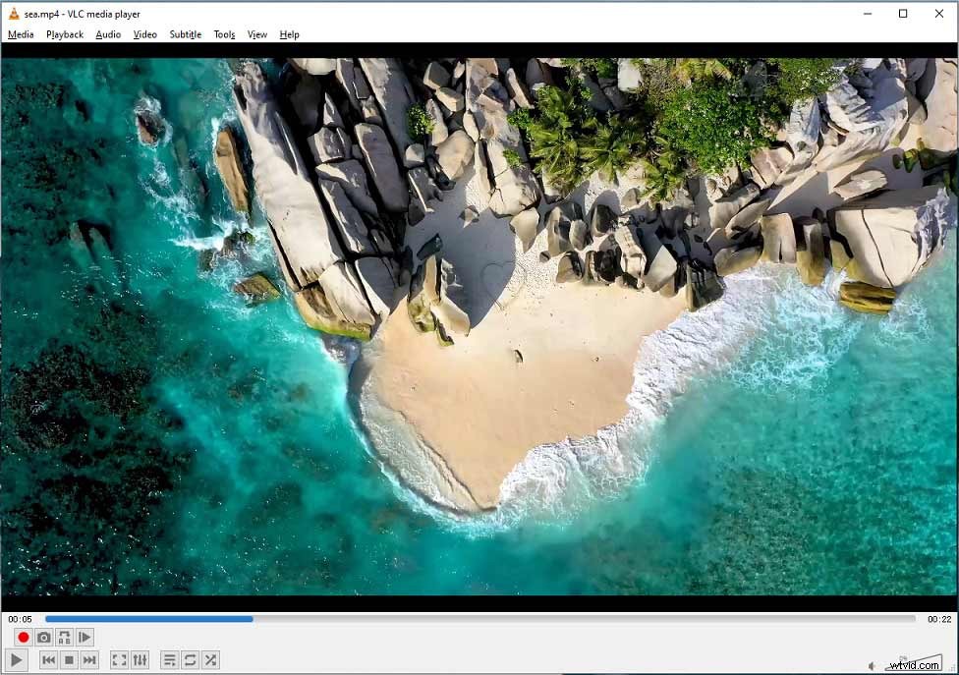Open the View menu
Image resolution: width=959 pixels, height=675 pixels.
point(256,34)
